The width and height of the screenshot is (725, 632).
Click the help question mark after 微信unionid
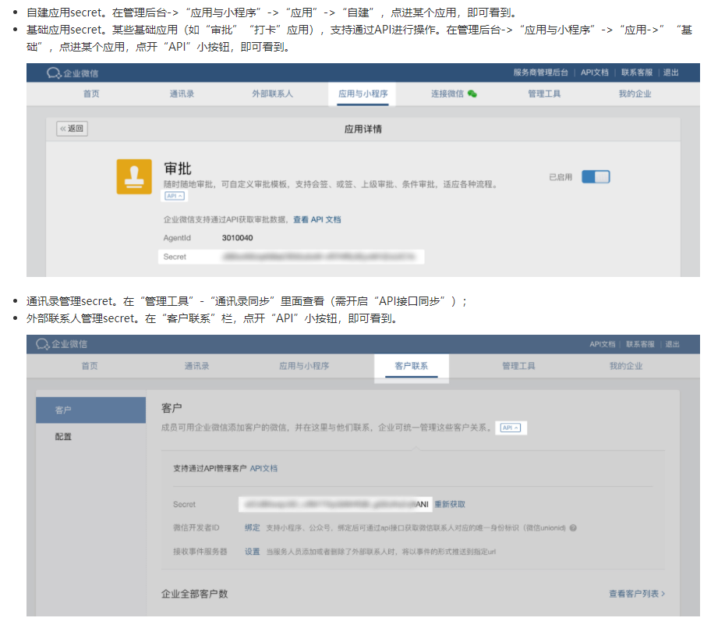pyautogui.click(x=573, y=528)
